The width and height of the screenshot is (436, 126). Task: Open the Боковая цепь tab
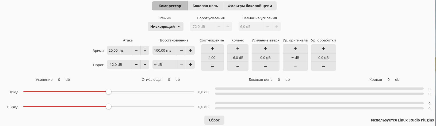click(x=205, y=6)
